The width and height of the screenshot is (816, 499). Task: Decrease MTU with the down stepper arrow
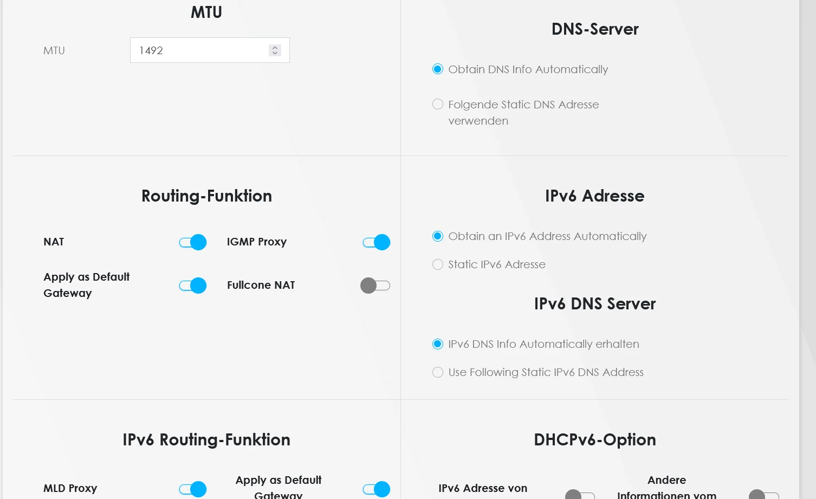[275, 53]
